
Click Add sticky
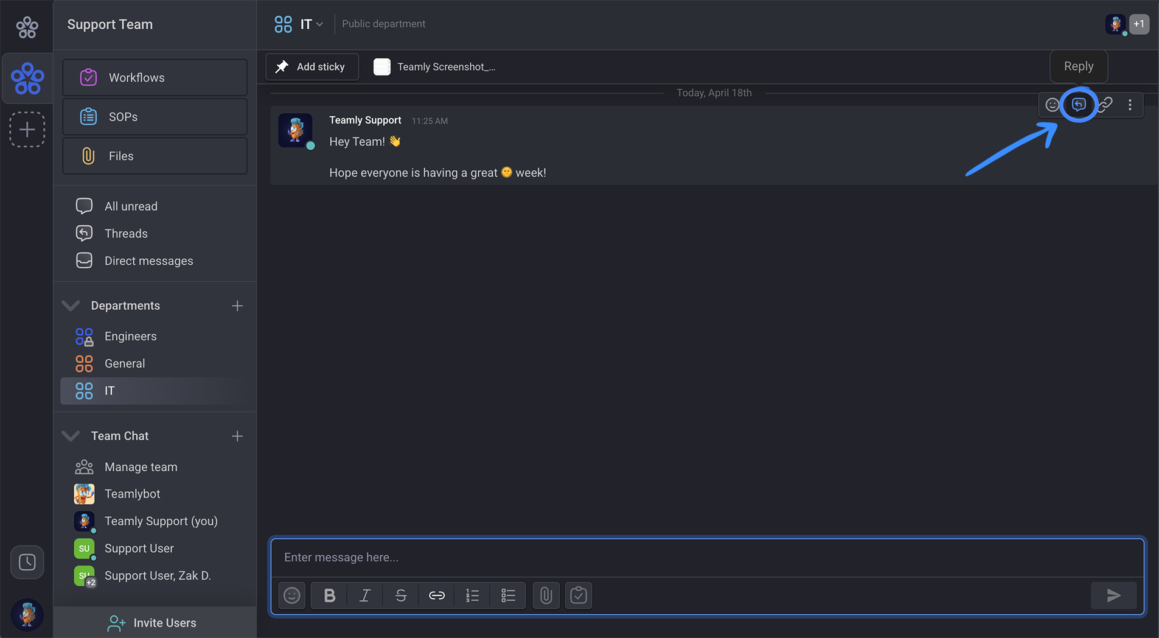point(312,67)
